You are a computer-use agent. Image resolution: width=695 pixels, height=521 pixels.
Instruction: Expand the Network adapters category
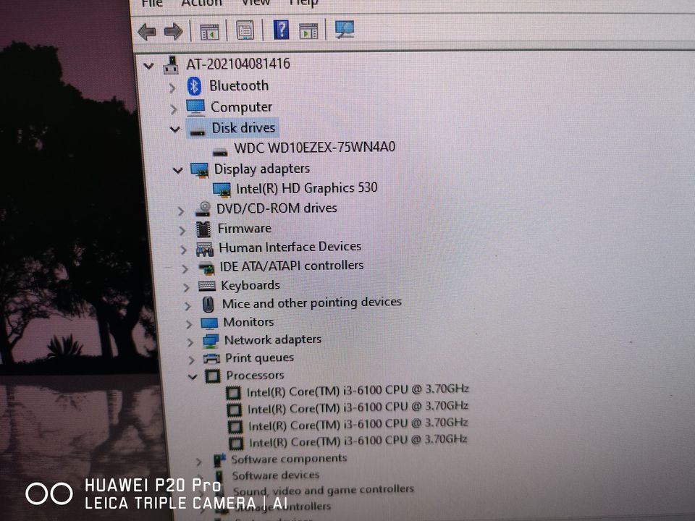190,340
